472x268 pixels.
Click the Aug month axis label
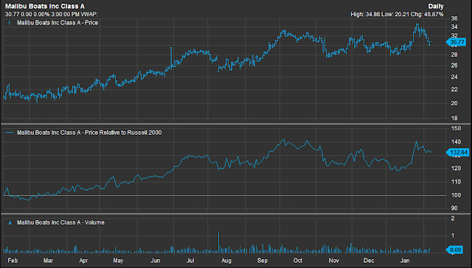[226, 261]
